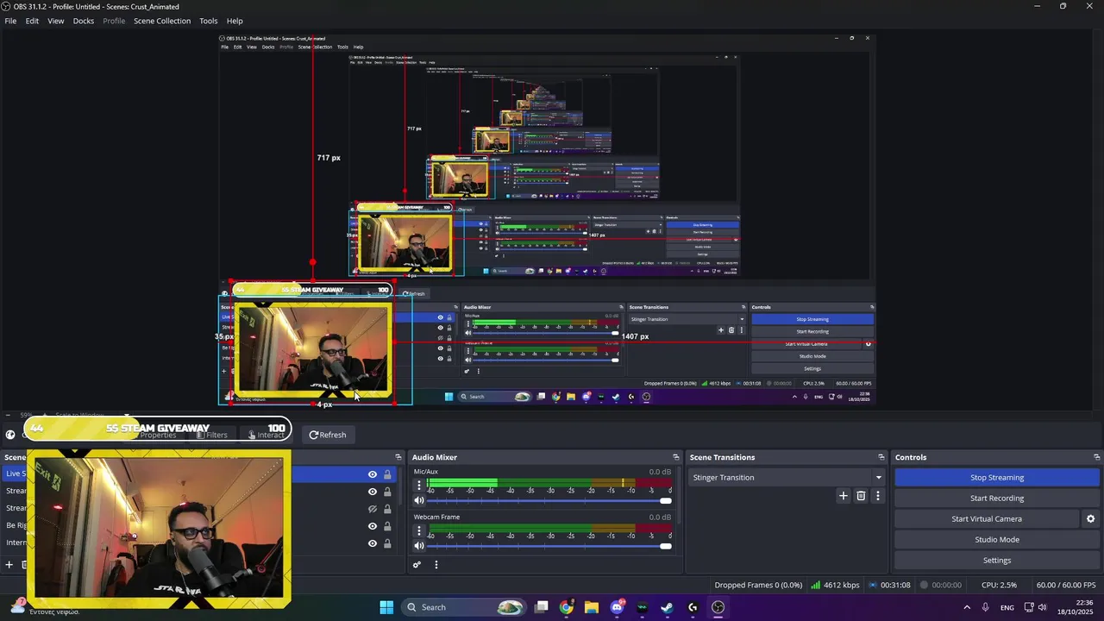Open the View menu
Image resolution: width=1104 pixels, height=621 pixels.
[56, 21]
